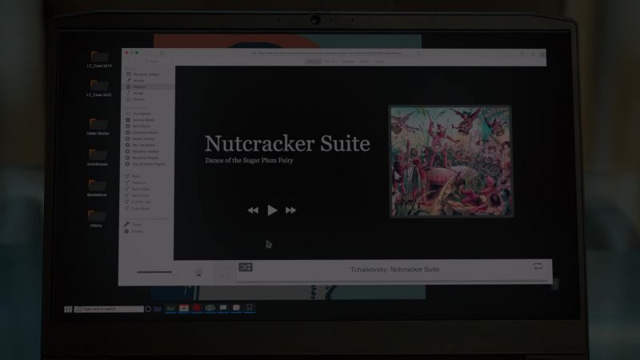Screen dimensions: 640x360
Task: Click the Windows Start button
Action: point(68,310)
